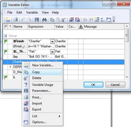This screenshot has height=127, width=131.
Task: Sort by the Name column header
Action: (x=20, y=27)
